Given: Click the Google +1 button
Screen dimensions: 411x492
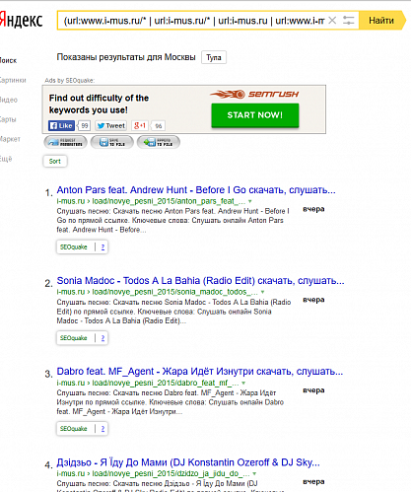Looking at the screenshot, I should [x=140, y=125].
